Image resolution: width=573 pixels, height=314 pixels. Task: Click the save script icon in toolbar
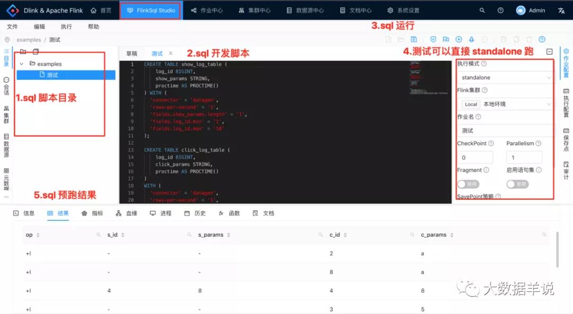pyautogui.click(x=414, y=39)
